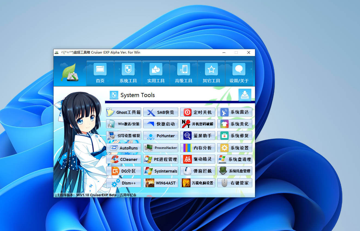Open 弹窗拦截 popup blocker
The image size is (360, 231).
(x=198, y=171)
